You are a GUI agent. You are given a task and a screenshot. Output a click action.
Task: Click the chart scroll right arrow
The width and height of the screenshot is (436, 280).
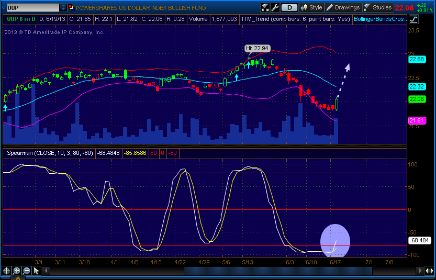(420, 271)
